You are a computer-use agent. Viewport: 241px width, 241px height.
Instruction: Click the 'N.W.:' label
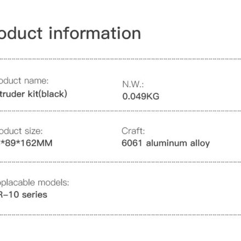[133, 84]
